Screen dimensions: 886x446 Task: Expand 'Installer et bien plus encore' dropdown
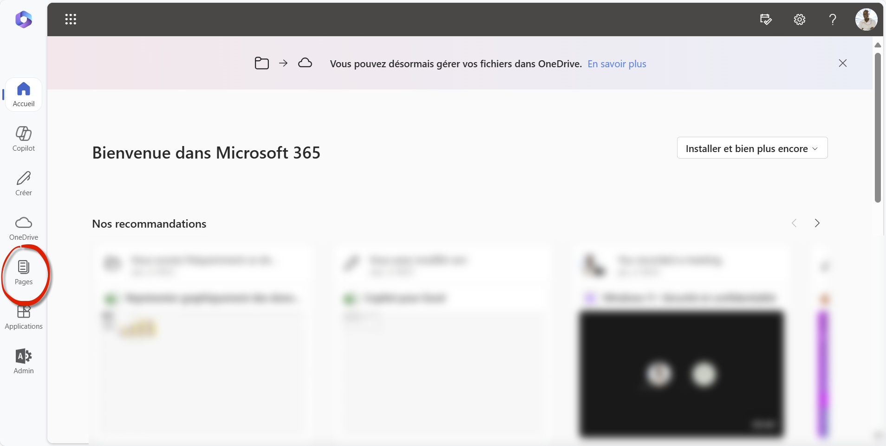click(x=752, y=148)
